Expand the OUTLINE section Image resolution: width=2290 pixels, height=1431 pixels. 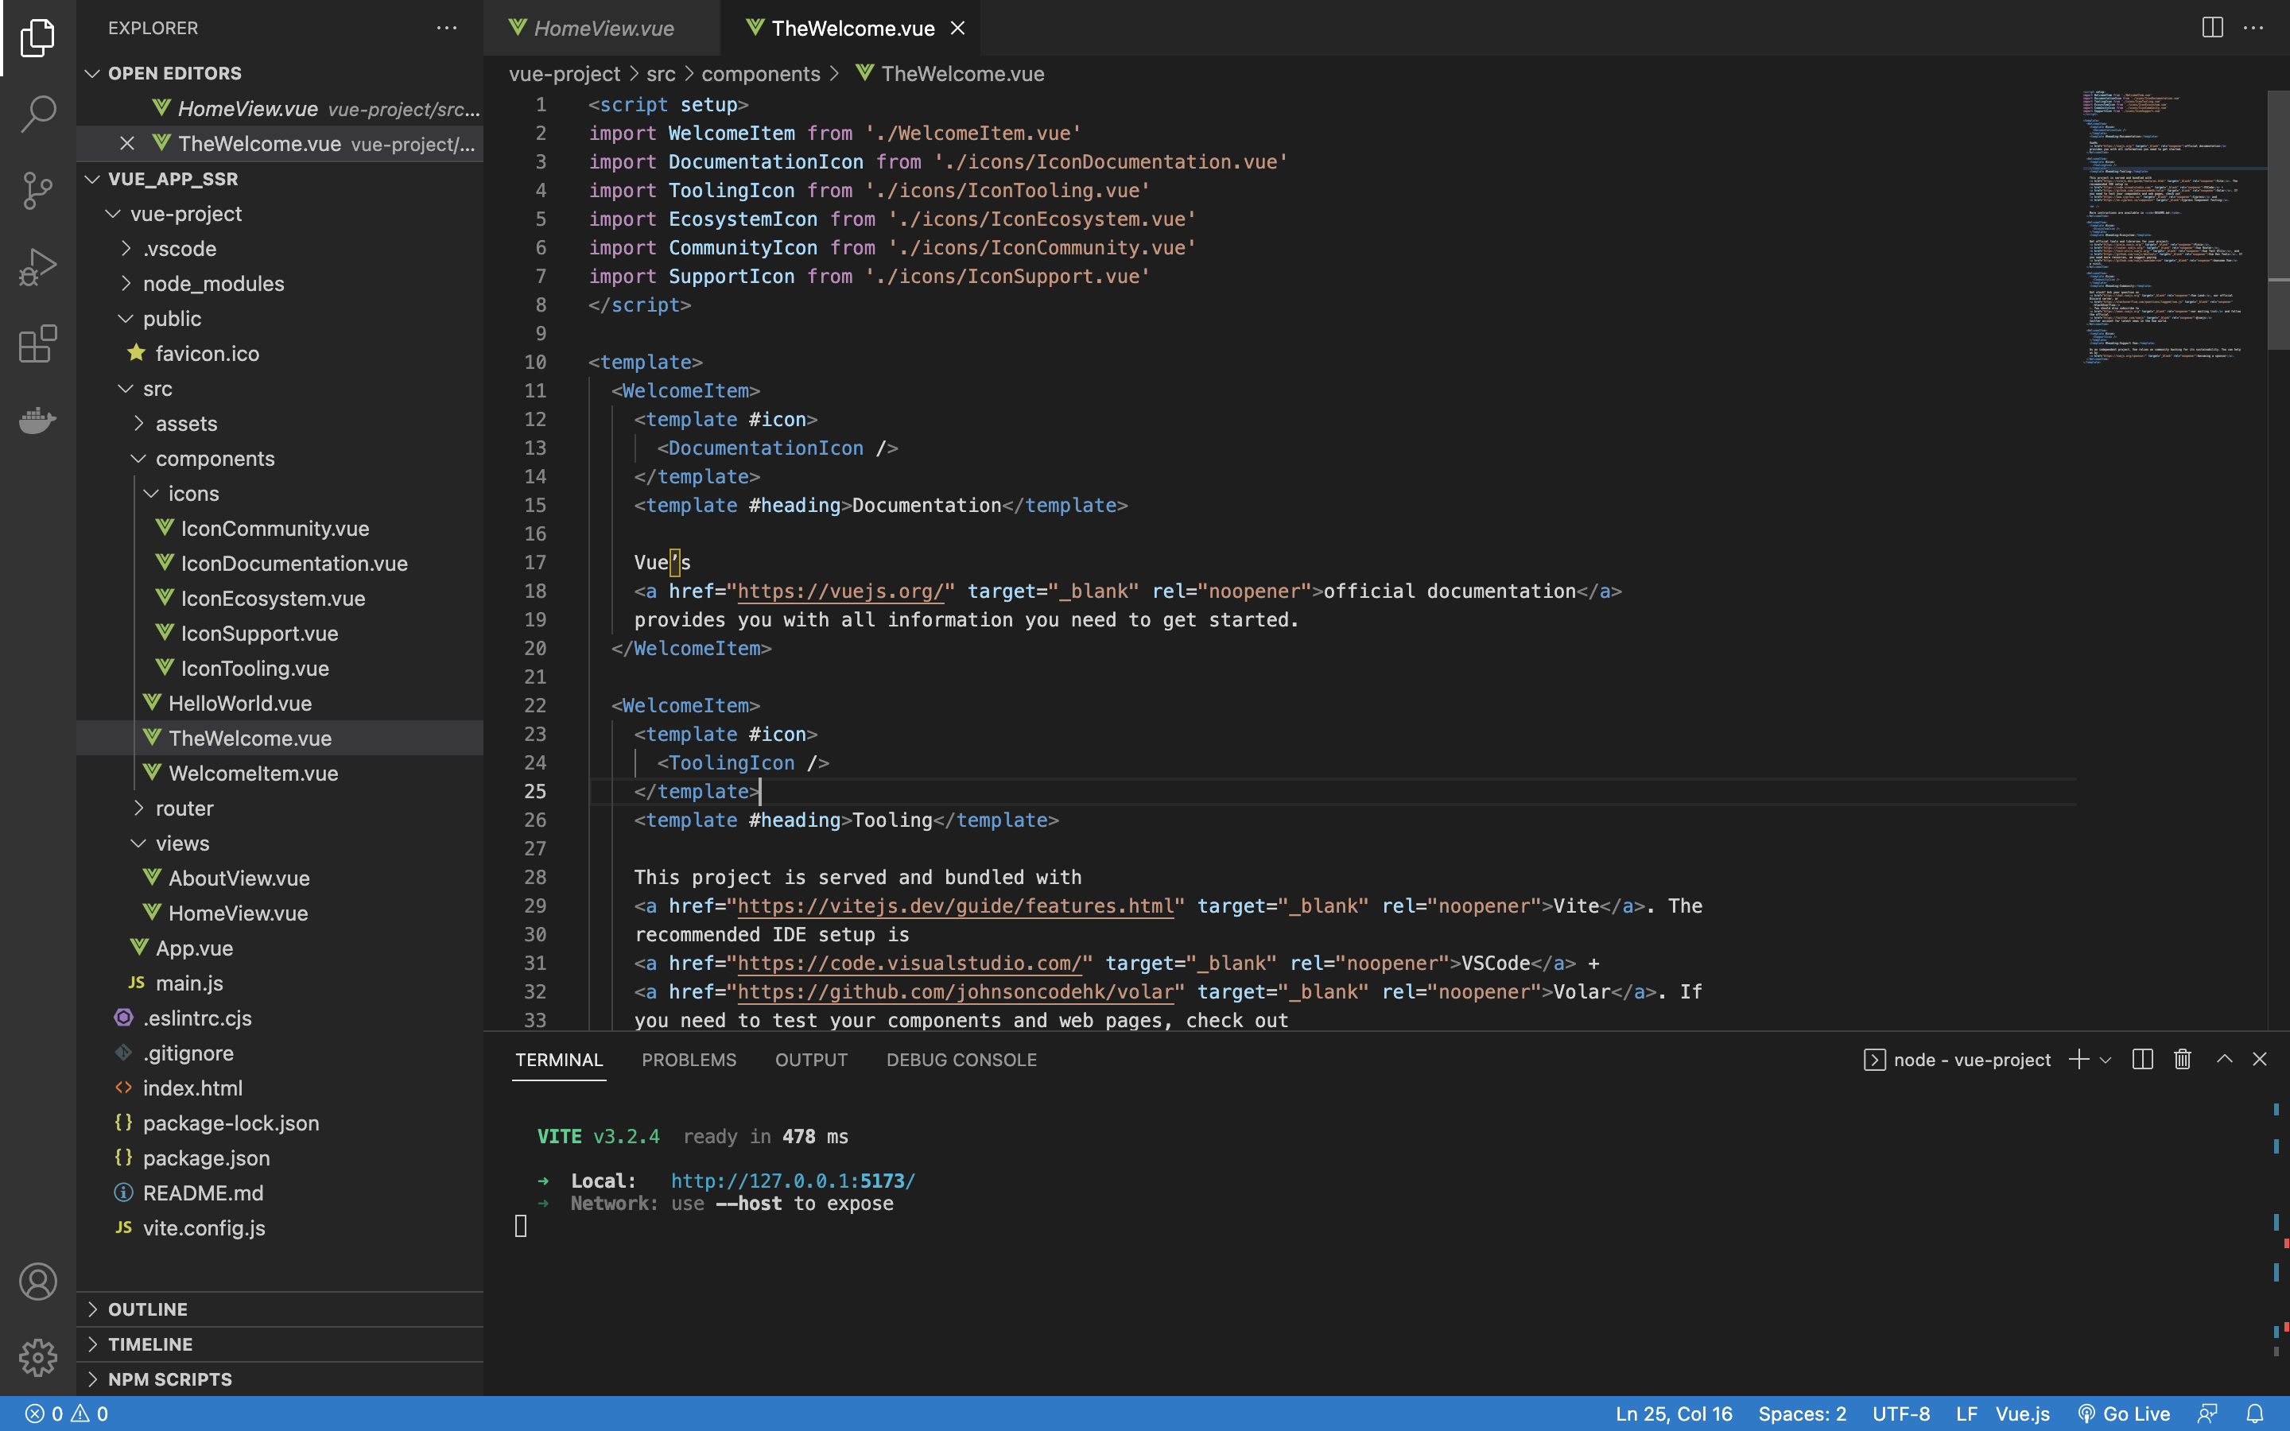[280, 1309]
